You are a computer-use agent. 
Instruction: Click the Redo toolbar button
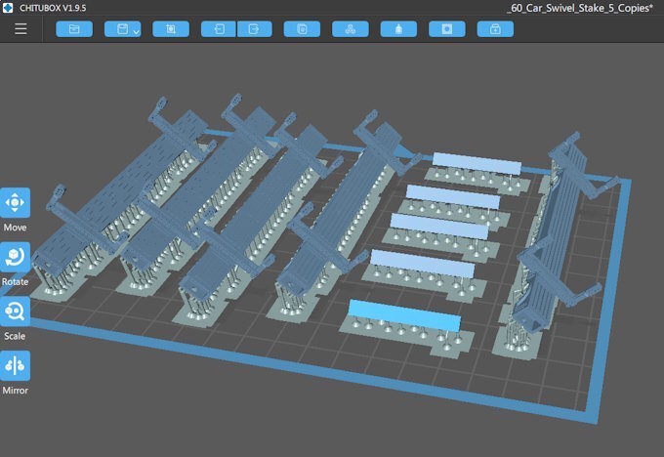[254, 29]
